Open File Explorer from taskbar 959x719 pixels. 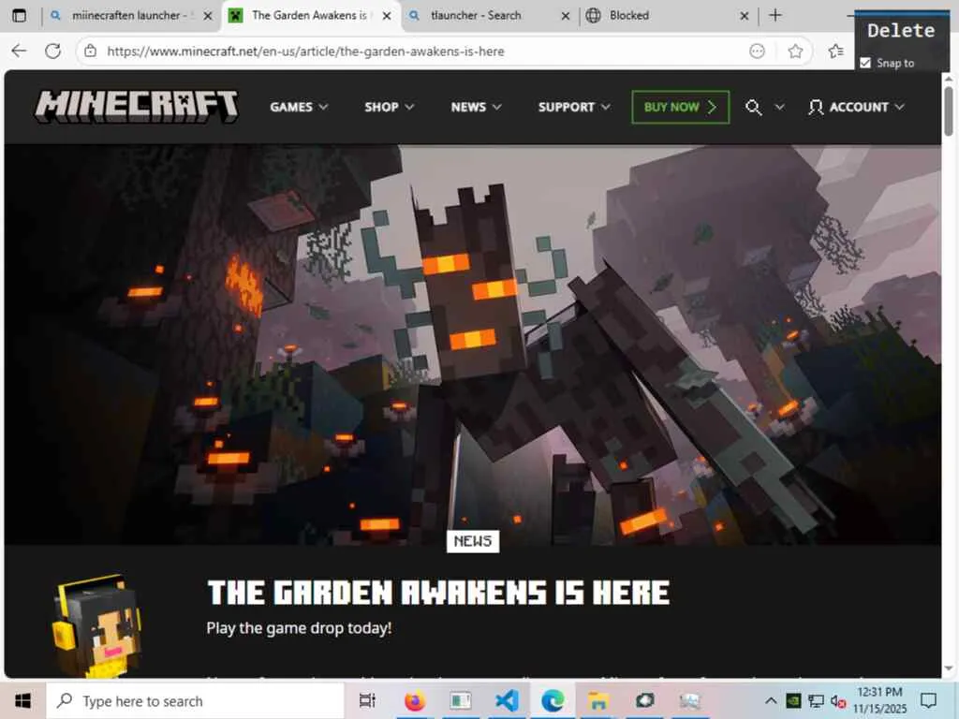(x=598, y=700)
